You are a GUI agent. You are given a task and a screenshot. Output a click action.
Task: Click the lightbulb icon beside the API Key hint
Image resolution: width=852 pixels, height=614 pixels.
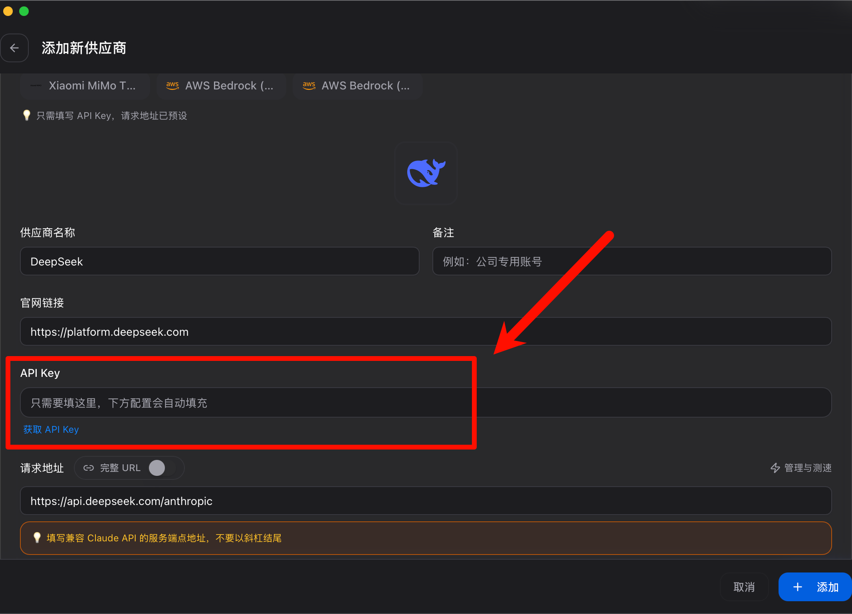[26, 115]
